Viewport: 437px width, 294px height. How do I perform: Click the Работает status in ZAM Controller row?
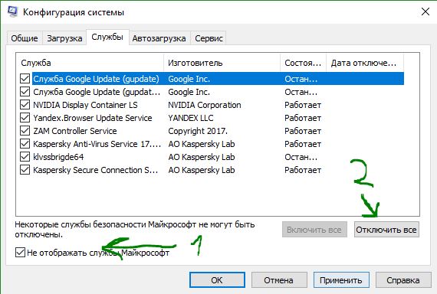click(303, 131)
